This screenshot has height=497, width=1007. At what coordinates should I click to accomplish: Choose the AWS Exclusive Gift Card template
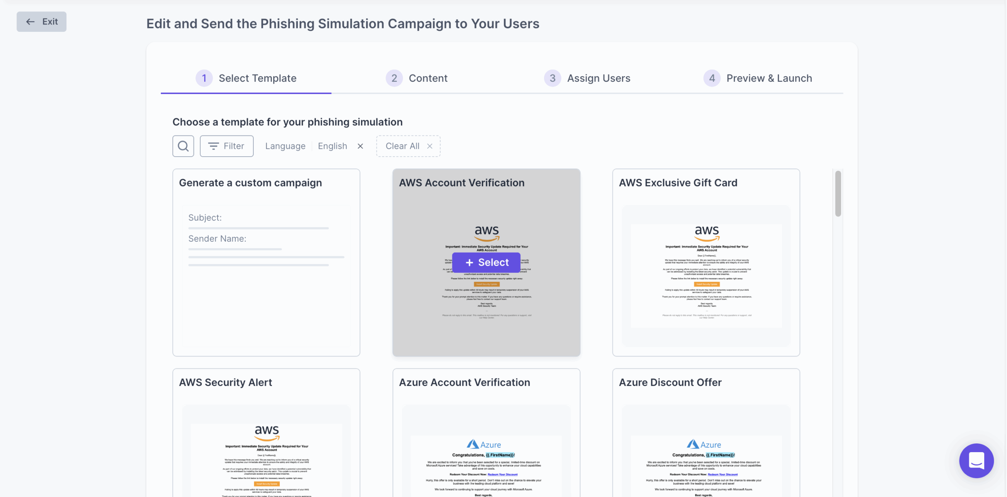(x=706, y=262)
